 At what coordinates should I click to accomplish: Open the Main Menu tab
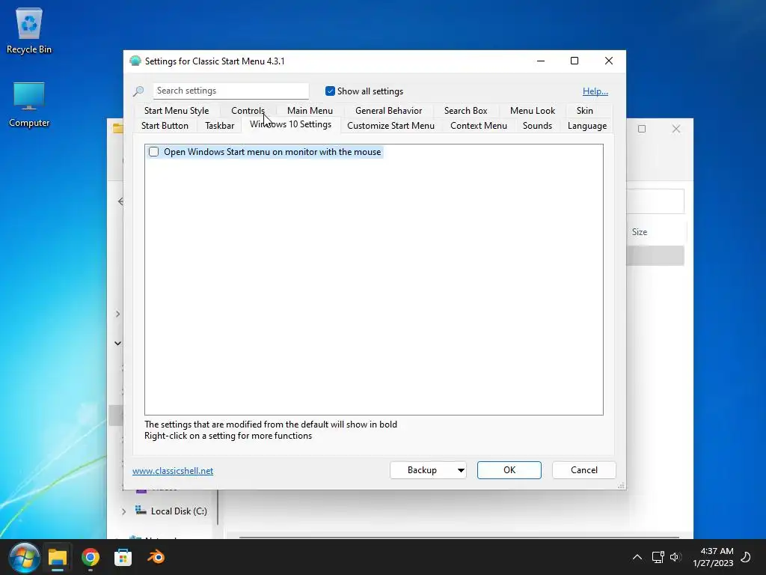[310, 111]
